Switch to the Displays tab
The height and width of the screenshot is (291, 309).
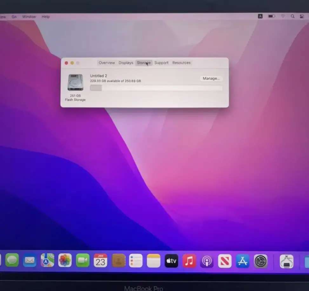126,63
